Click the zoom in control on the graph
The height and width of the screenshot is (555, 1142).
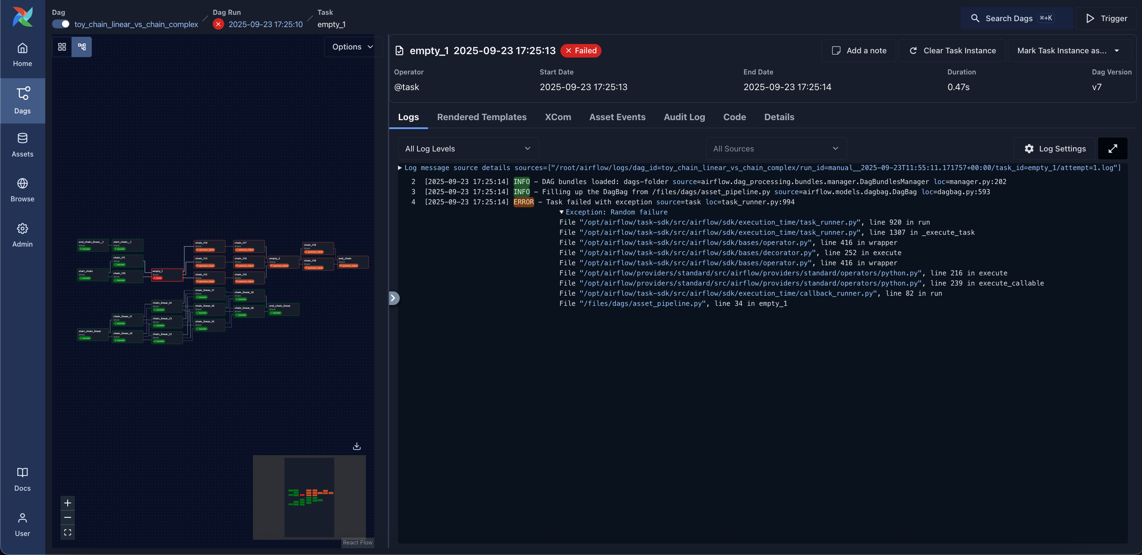67,503
